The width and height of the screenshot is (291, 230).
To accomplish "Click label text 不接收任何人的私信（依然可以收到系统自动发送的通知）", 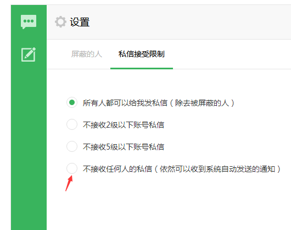I will tap(182, 169).
